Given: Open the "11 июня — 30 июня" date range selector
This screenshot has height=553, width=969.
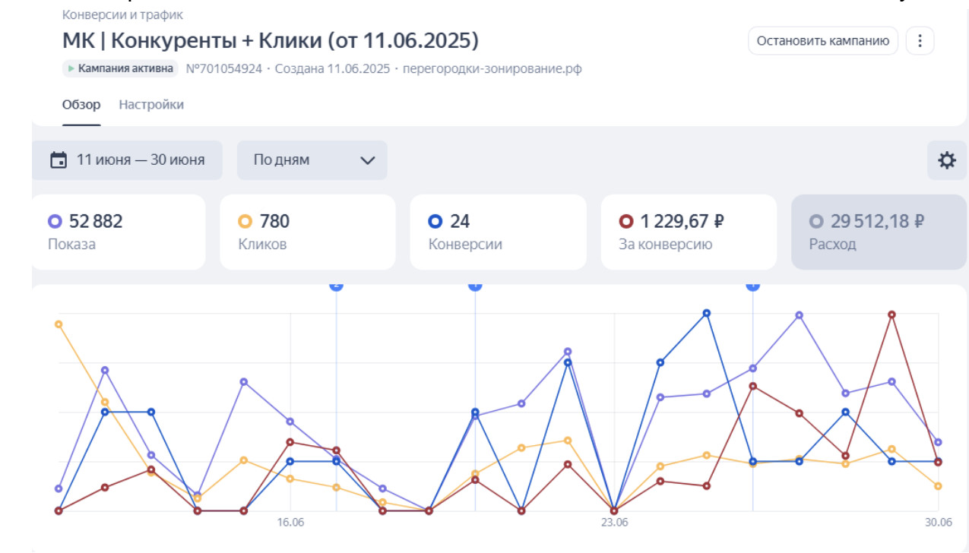Looking at the screenshot, I should click(128, 160).
